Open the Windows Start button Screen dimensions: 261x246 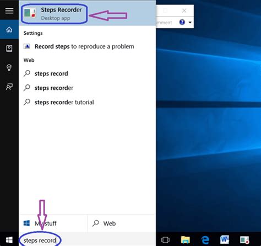coord(9,240)
